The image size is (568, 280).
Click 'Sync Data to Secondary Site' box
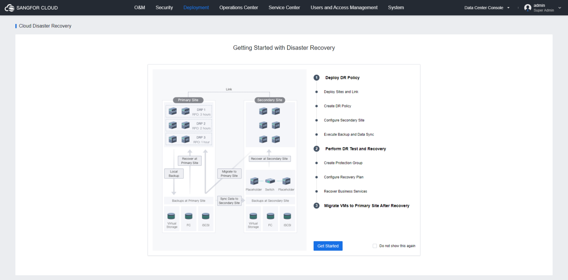(x=229, y=201)
